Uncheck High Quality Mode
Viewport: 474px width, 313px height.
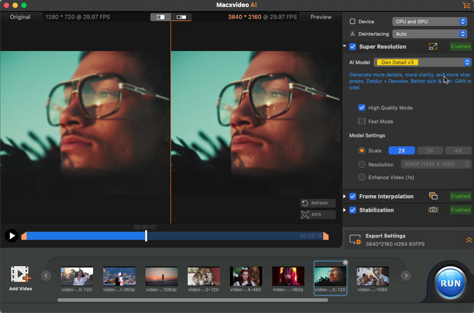[x=361, y=108]
